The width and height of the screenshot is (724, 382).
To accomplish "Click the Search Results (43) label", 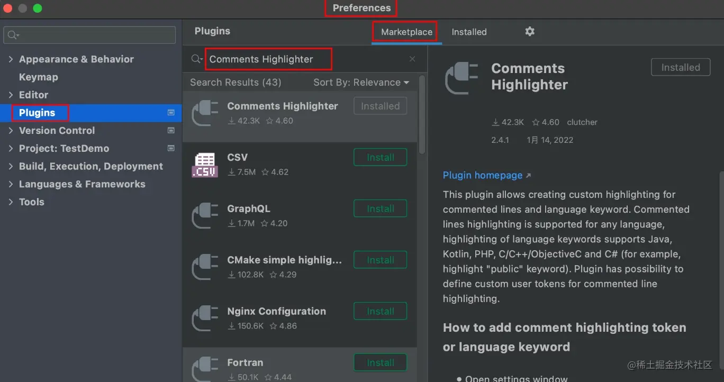I will point(236,83).
